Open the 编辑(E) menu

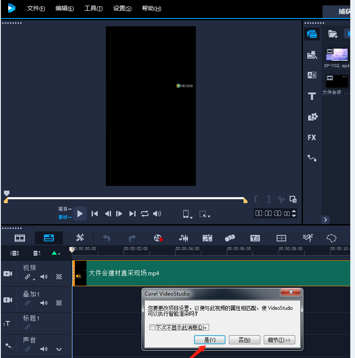point(65,9)
